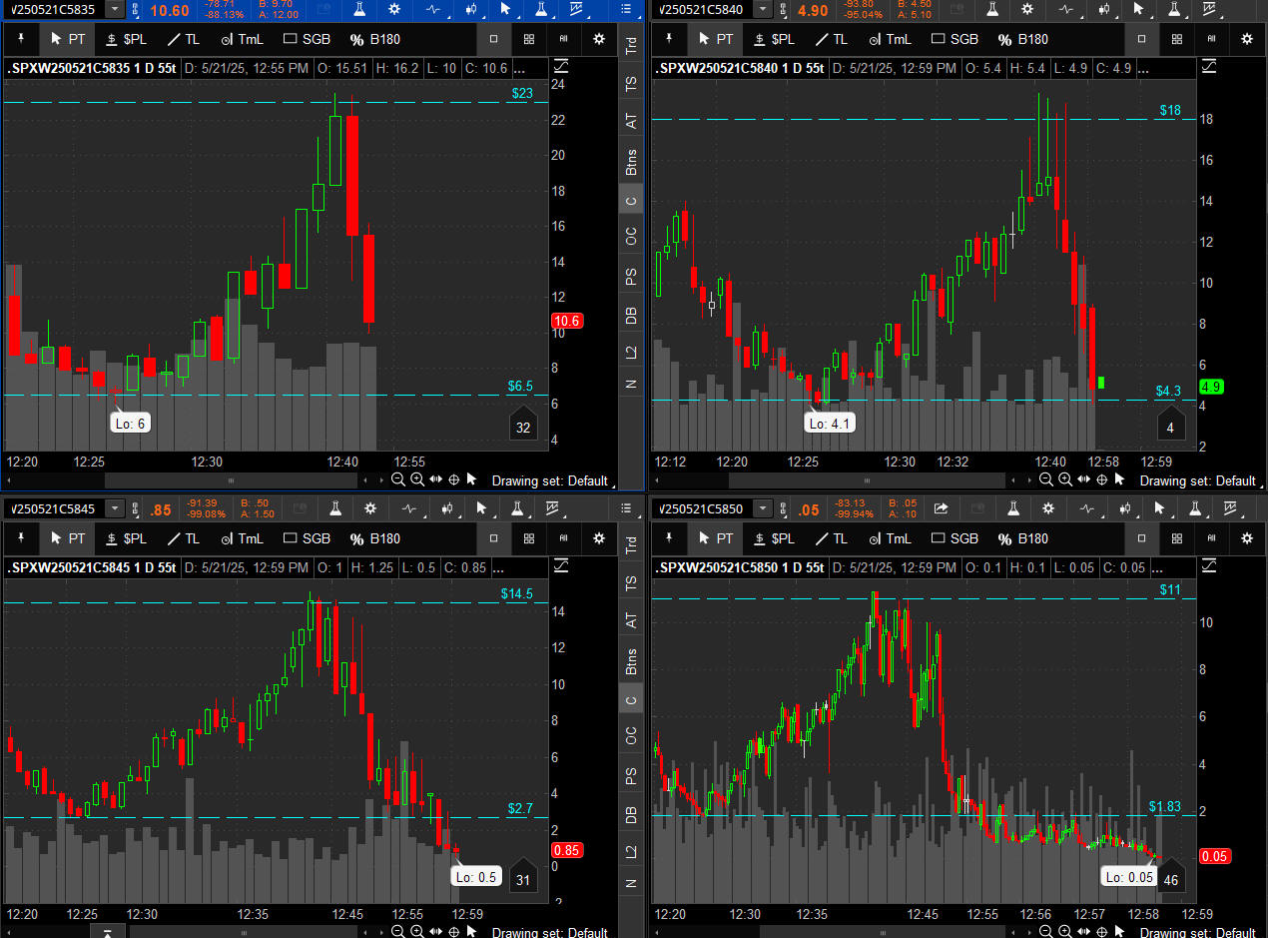The height and width of the screenshot is (938, 1268).
Task: Switch C5835 chart to single-cell view
Action: 493,39
